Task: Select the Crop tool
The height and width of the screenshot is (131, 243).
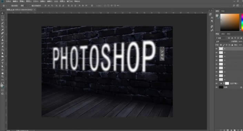Action: [x=2, y=27]
